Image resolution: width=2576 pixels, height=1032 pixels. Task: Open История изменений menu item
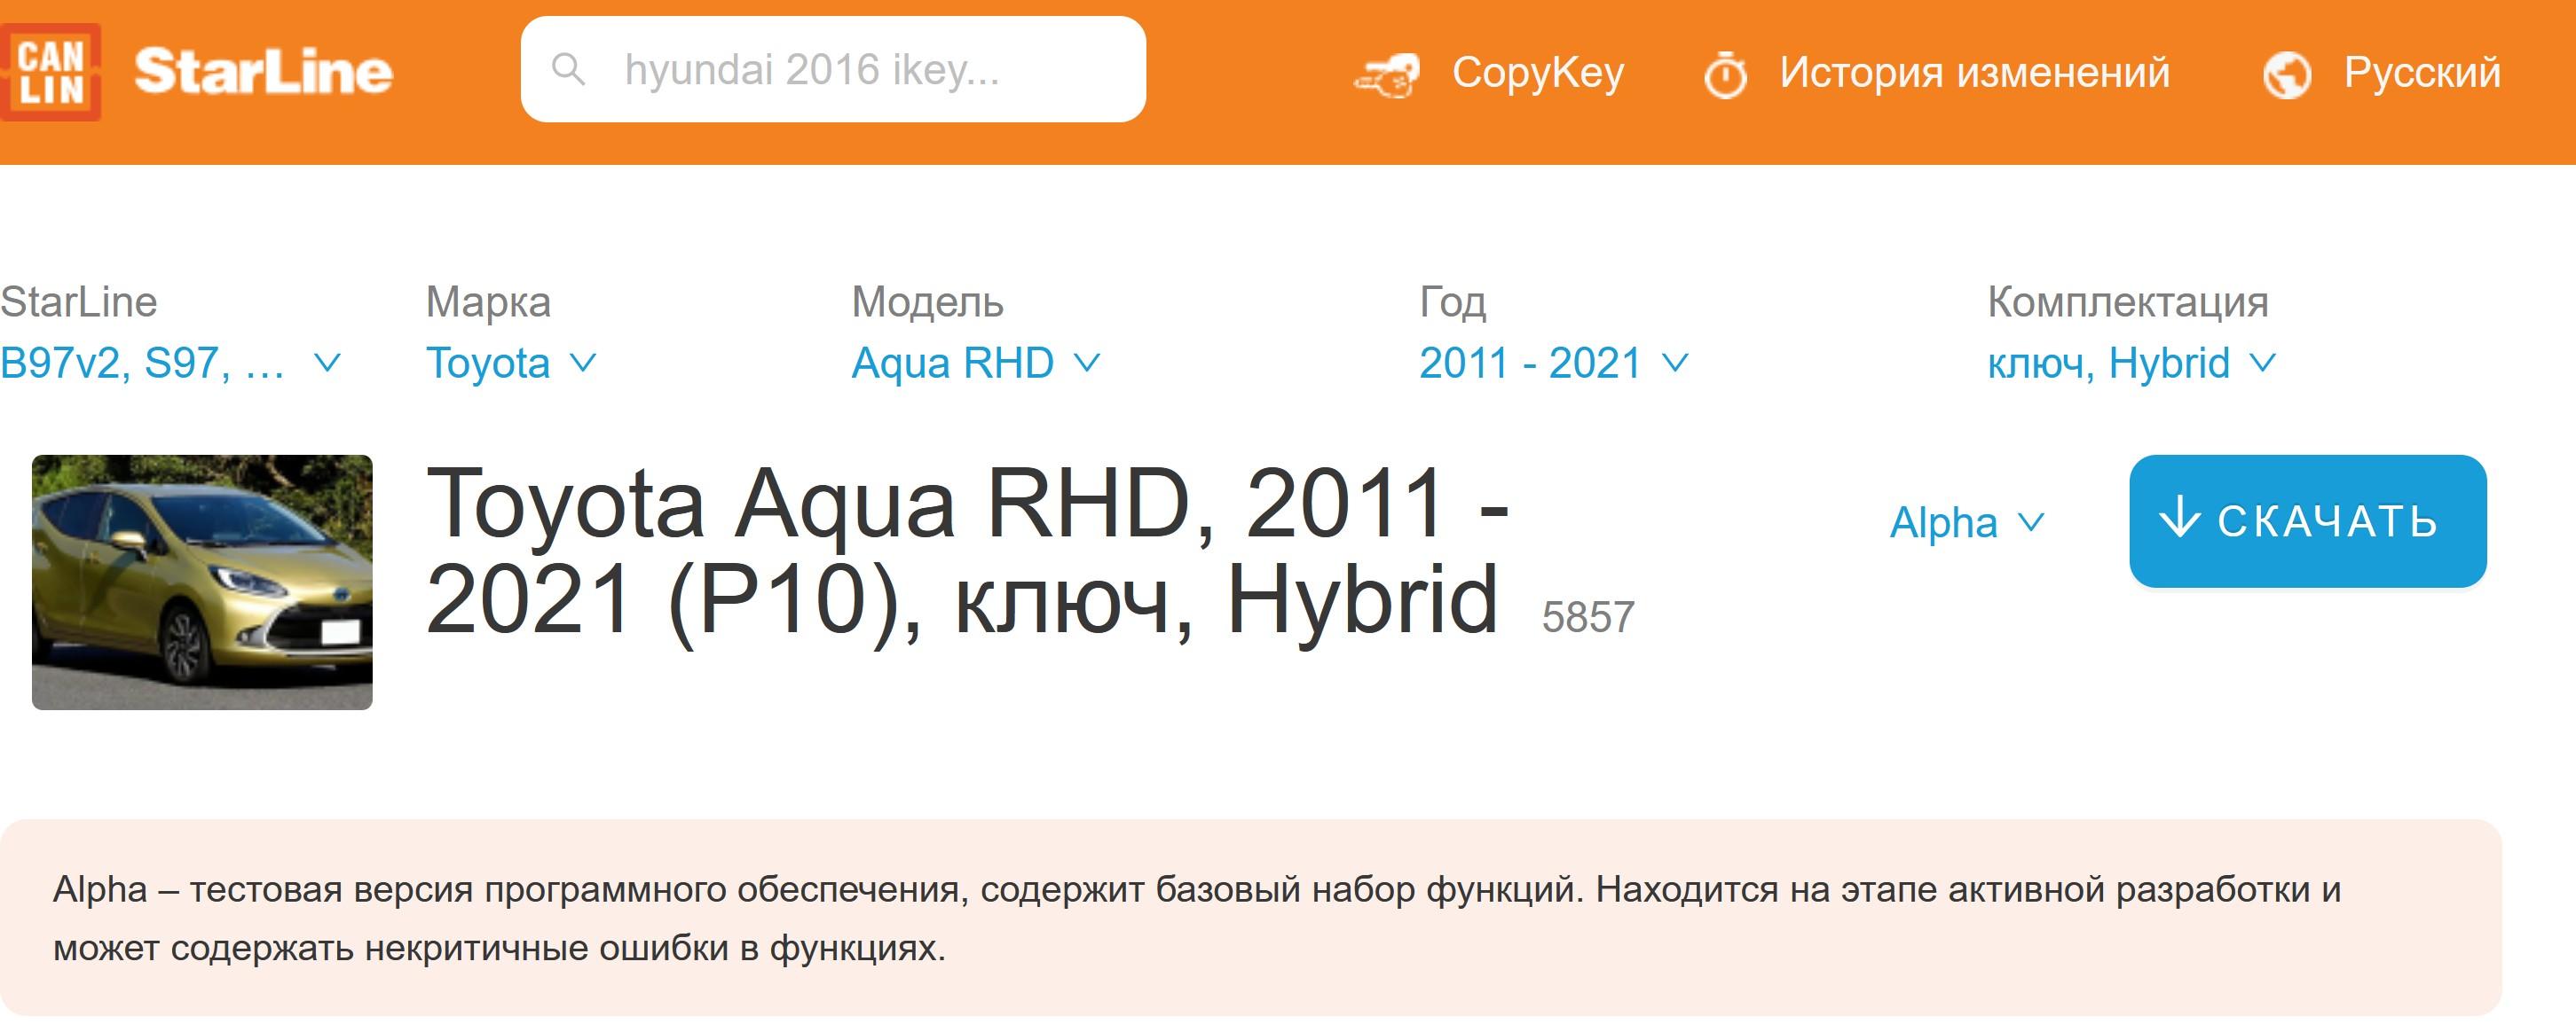[x=1974, y=72]
